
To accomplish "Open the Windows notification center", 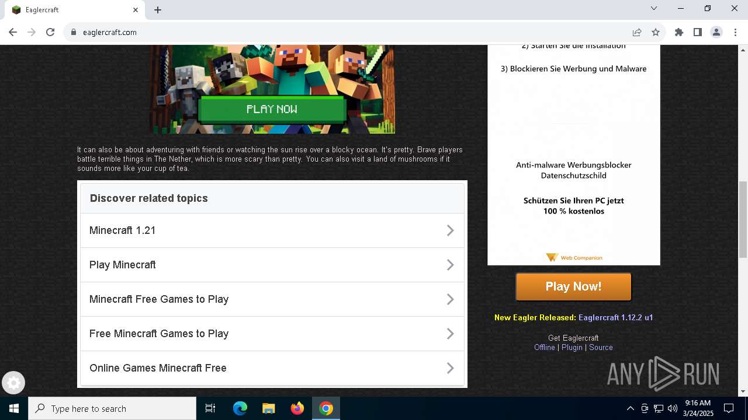I will coord(729,408).
